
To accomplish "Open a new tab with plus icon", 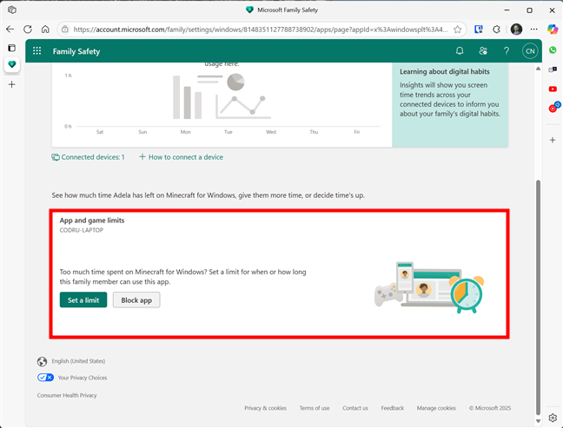I will point(12,85).
